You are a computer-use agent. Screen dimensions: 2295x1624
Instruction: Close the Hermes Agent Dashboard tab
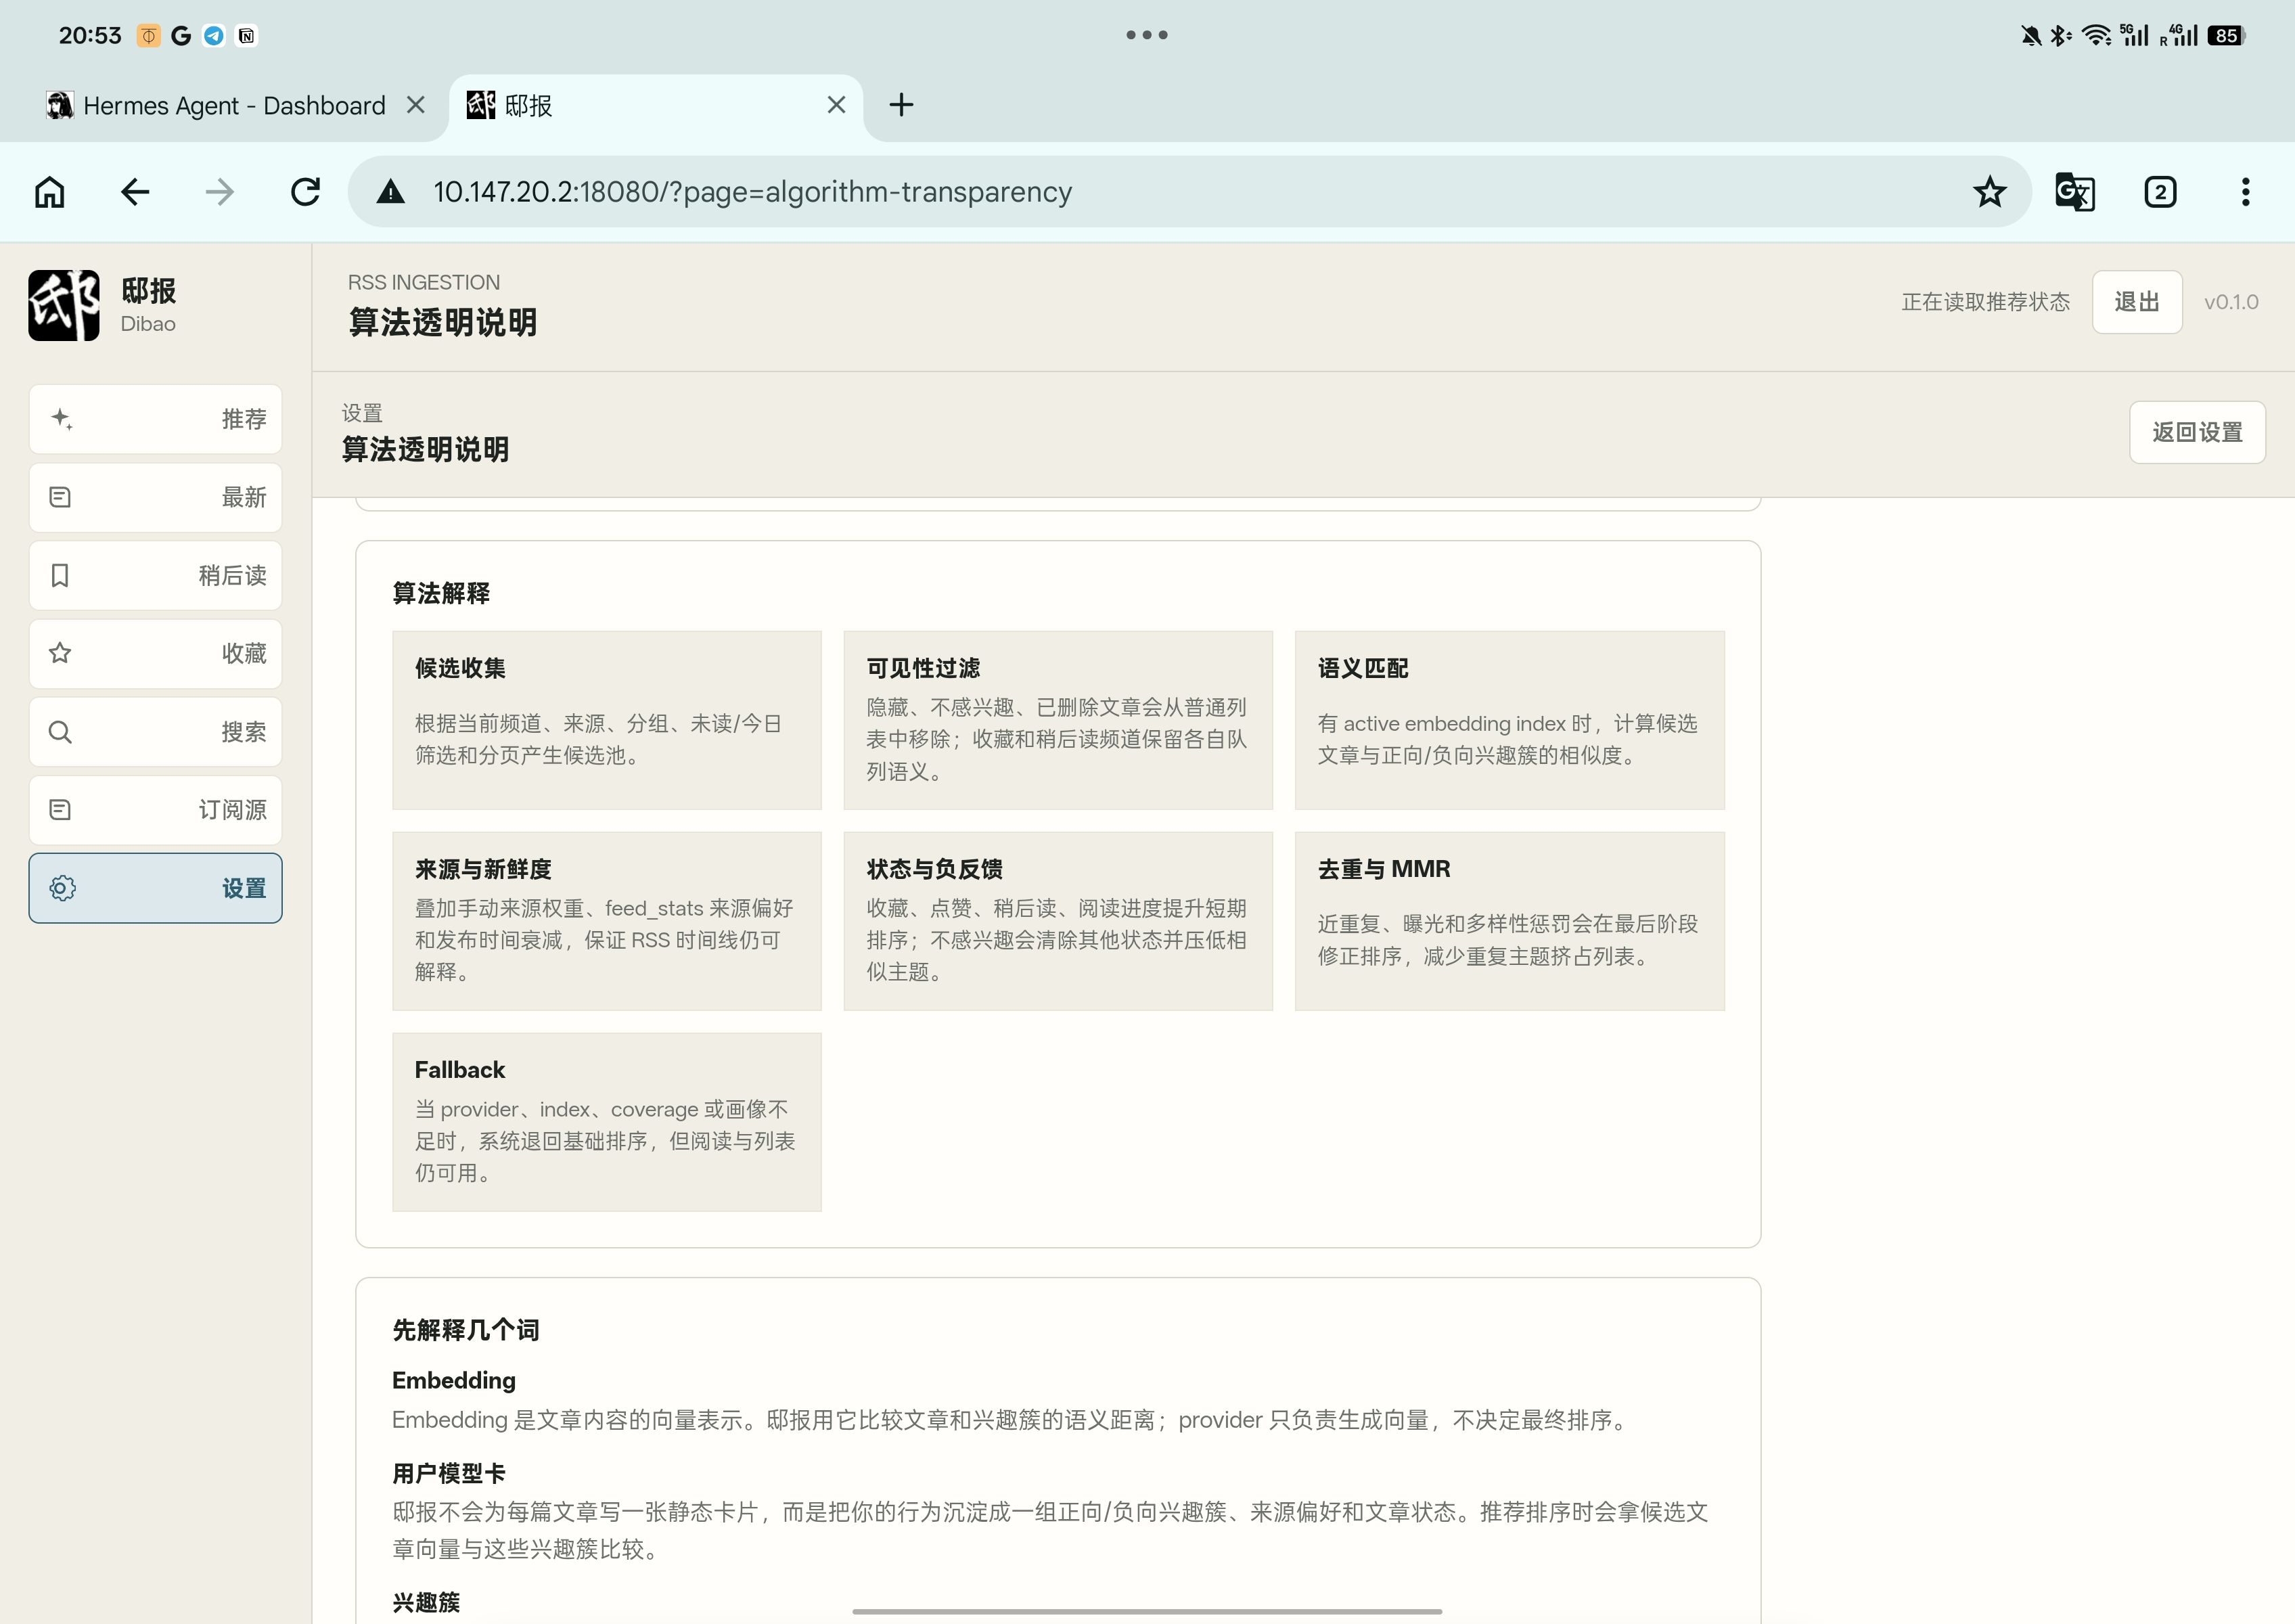coord(416,105)
